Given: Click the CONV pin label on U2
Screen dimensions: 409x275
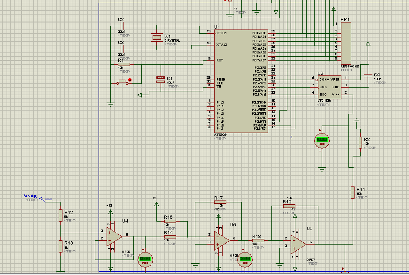Looking at the screenshot, I should click(324, 79).
